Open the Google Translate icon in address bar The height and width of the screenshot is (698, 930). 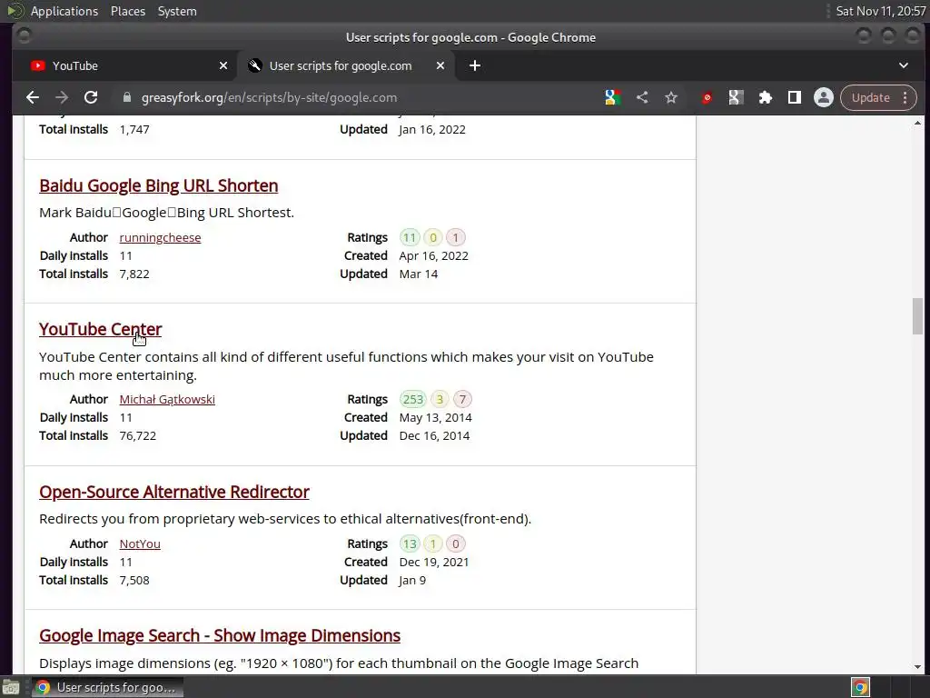coord(613,97)
